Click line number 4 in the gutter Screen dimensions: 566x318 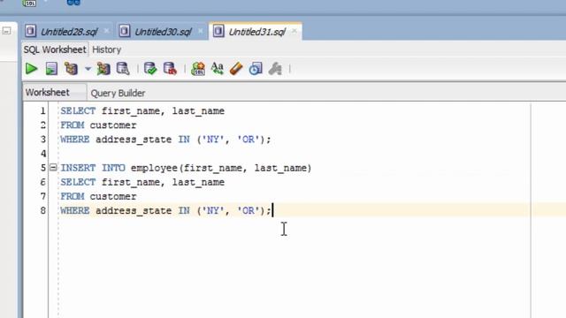click(x=43, y=154)
